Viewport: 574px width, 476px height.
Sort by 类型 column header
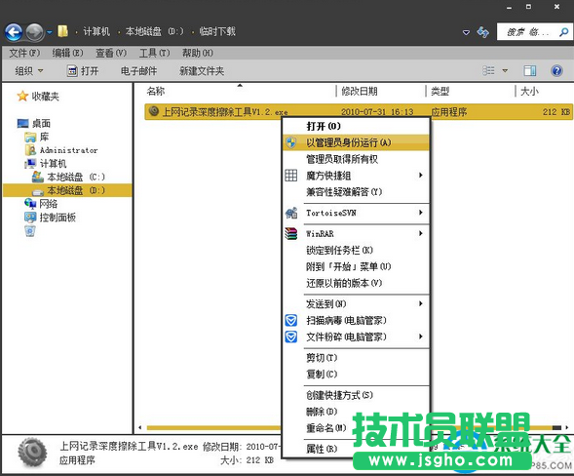[x=440, y=92]
